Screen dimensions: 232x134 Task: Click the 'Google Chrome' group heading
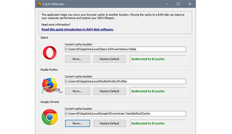(50, 102)
